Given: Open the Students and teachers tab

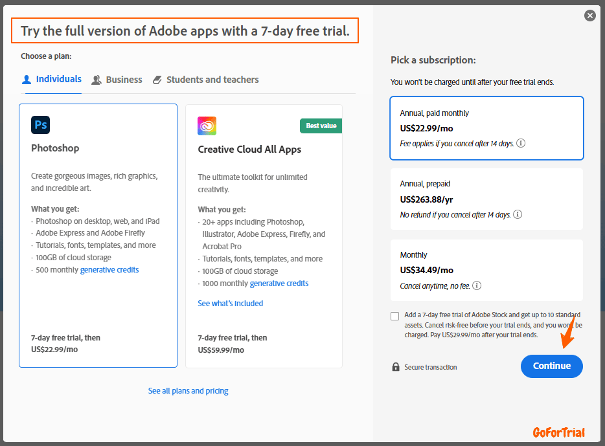Looking at the screenshot, I should (x=205, y=80).
